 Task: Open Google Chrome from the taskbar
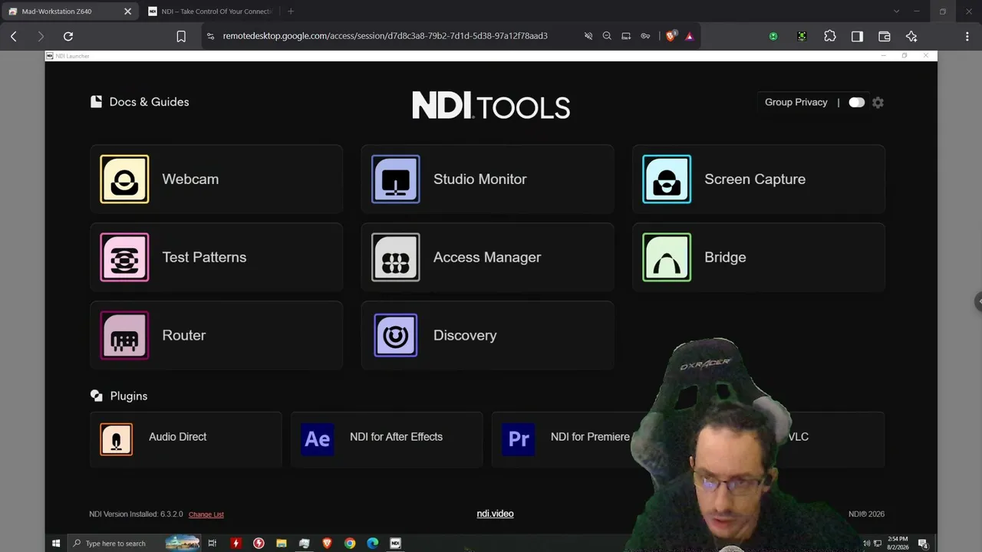click(350, 544)
